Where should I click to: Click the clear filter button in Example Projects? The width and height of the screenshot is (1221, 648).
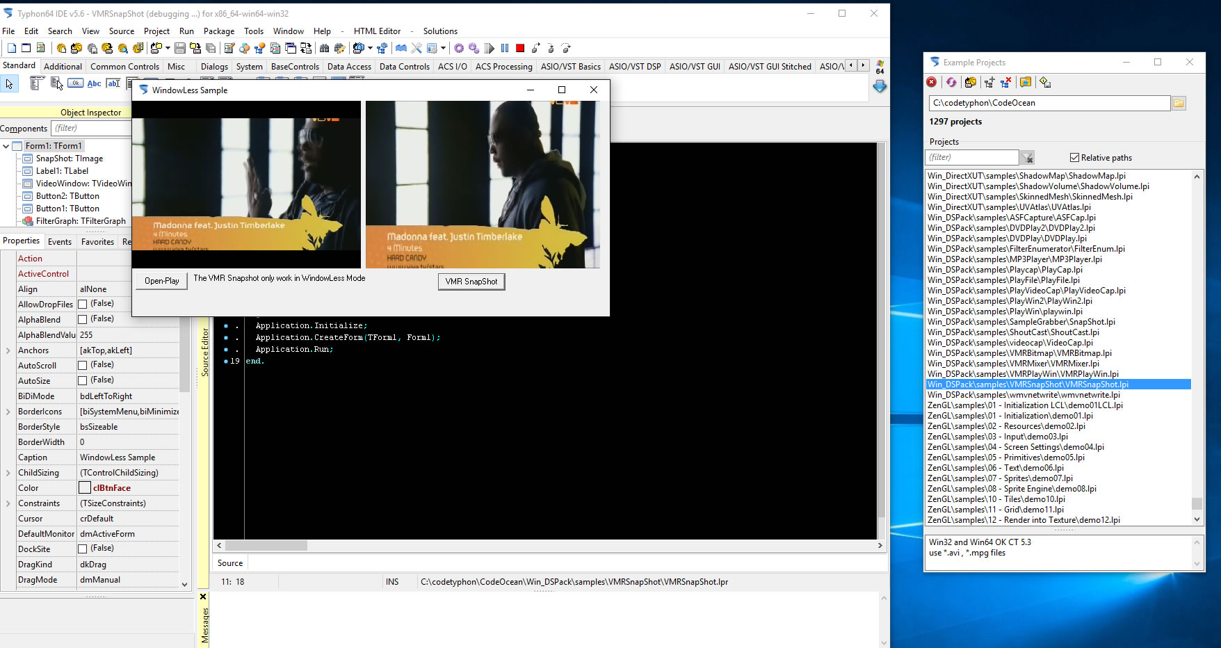point(1027,158)
